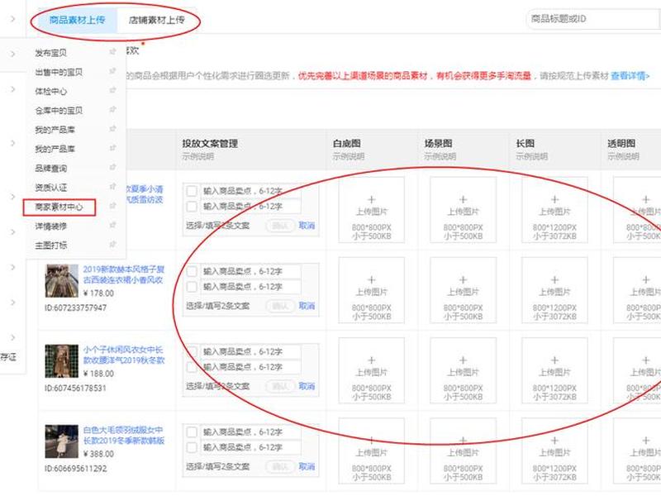Tick second selling-point checkbox for ID 606695611292
The height and width of the screenshot is (496, 661).
(x=192, y=447)
